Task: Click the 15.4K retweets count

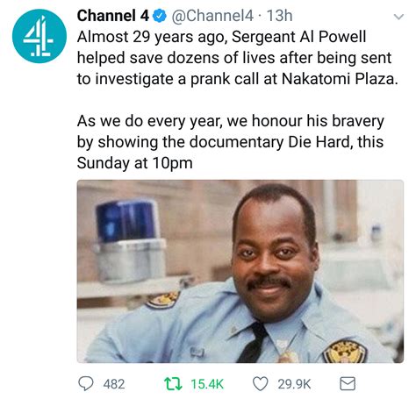Action: pyautogui.click(x=207, y=384)
